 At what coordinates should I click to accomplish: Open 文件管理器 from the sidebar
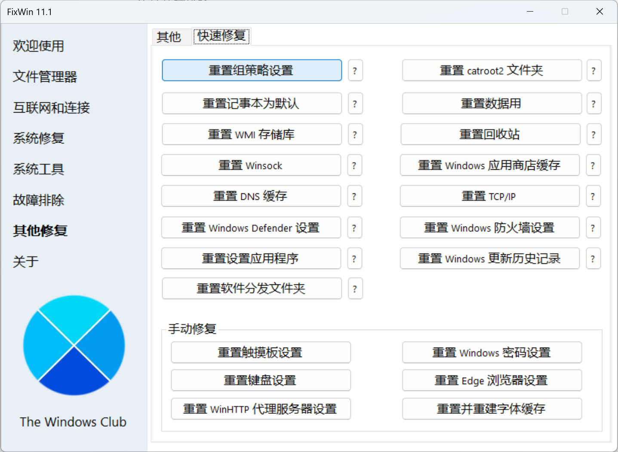[x=45, y=77]
